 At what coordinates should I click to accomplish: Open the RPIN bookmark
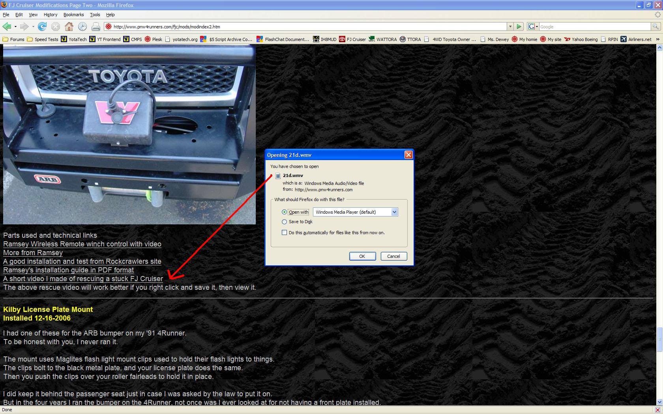[x=609, y=39]
